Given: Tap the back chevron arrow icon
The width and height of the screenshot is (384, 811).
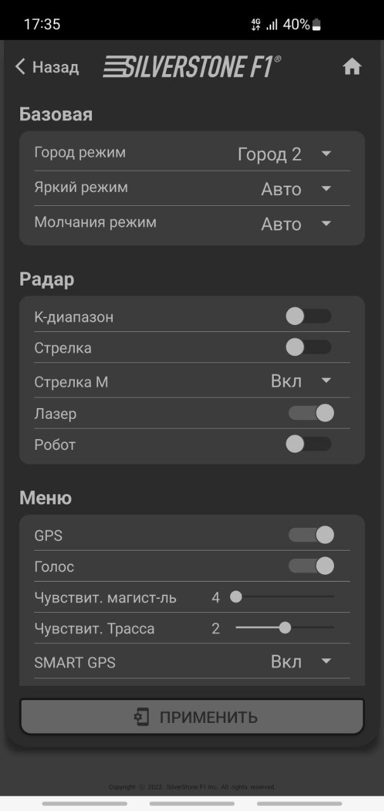Looking at the screenshot, I should click(x=21, y=67).
